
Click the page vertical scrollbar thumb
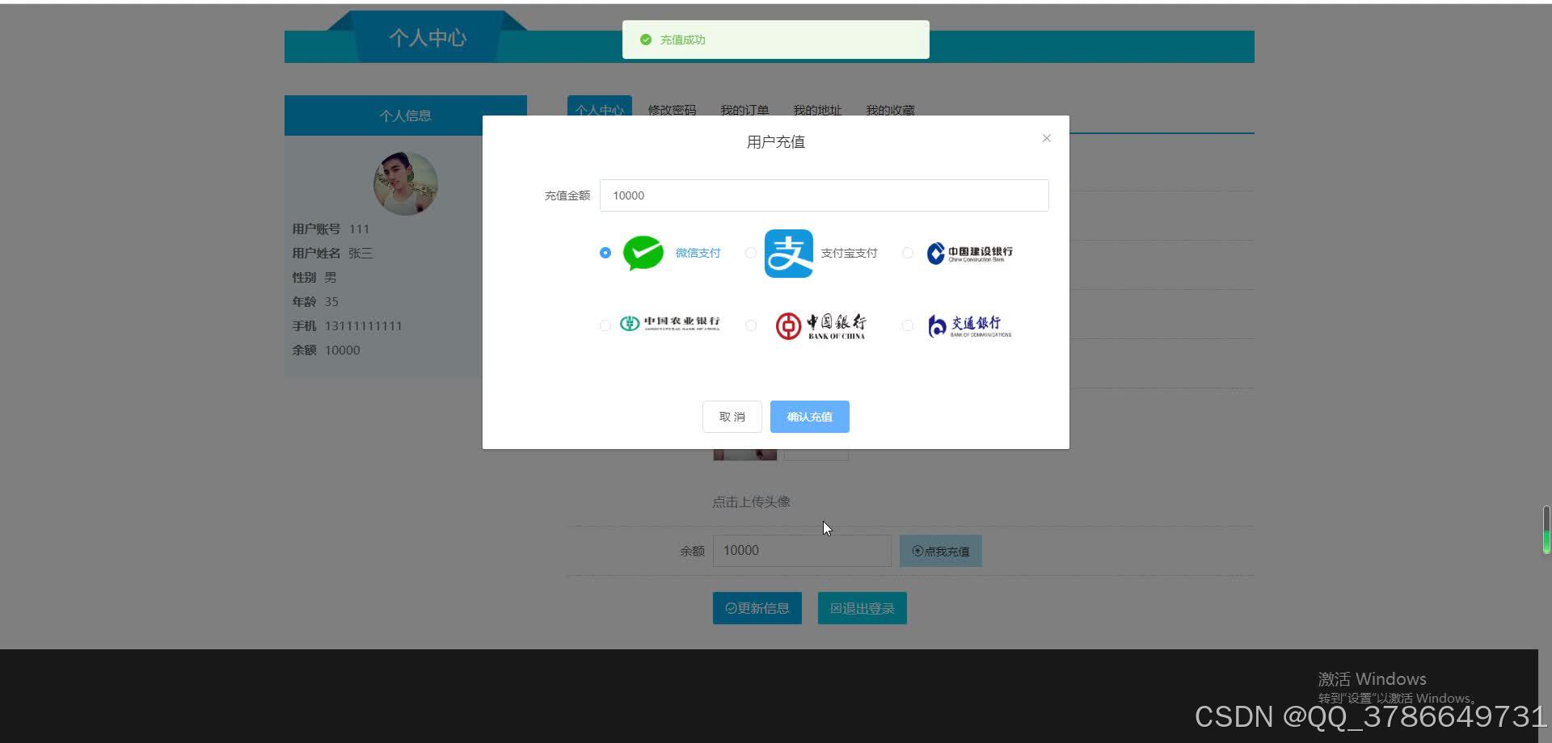click(x=1546, y=530)
